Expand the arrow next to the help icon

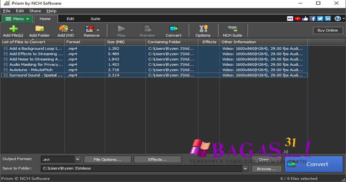pyautogui.click(x=344, y=19)
